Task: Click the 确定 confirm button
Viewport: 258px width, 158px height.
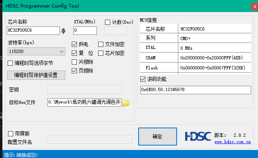Action: tap(157, 136)
